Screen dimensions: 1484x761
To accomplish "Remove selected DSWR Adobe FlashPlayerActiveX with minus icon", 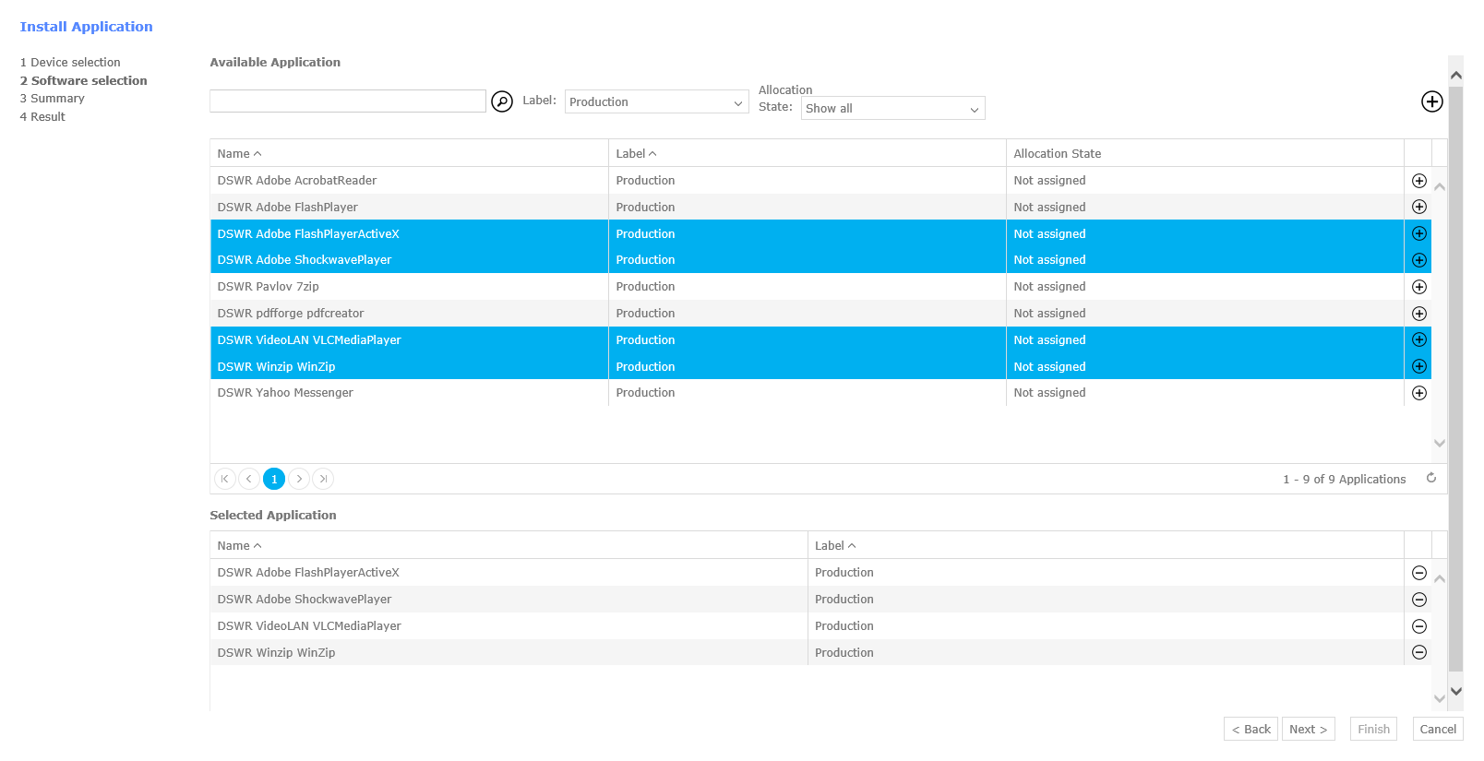I will (x=1419, y=573).
